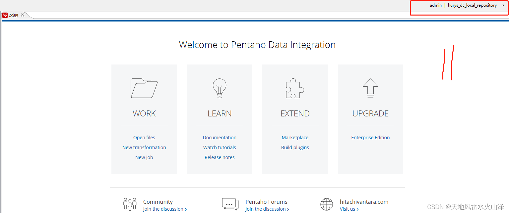Click the Pentaho Forums heading text
The image size is (509, 213).
click(x=266, y=202)
